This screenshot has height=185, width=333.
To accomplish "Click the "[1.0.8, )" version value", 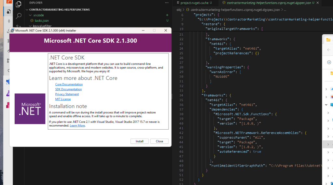I will (250, 123).
